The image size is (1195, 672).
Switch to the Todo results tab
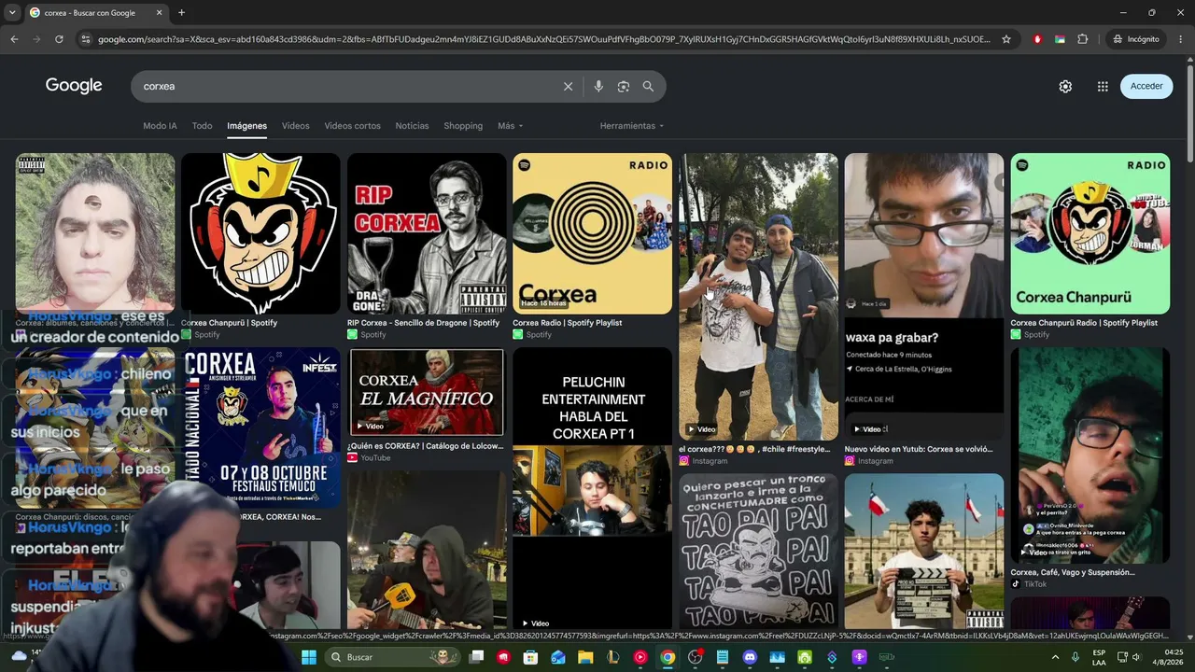(x=202, y=126)
